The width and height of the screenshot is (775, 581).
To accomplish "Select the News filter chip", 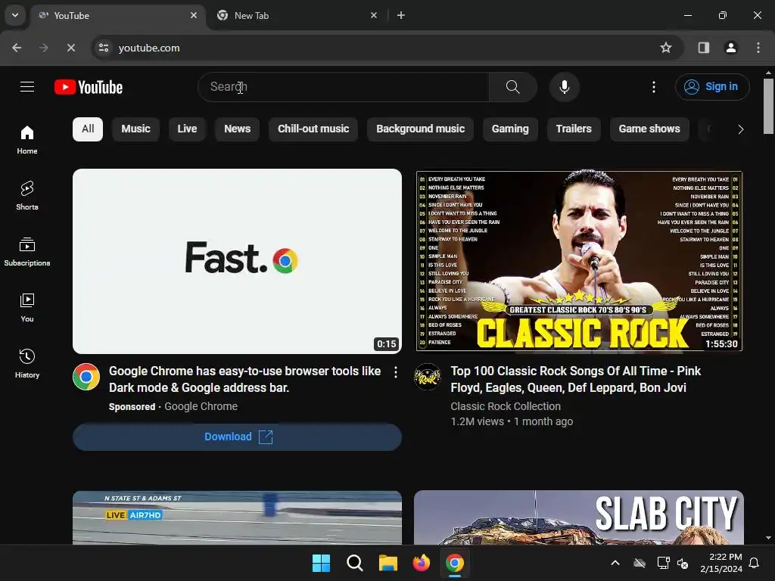I will click(237, 129).
